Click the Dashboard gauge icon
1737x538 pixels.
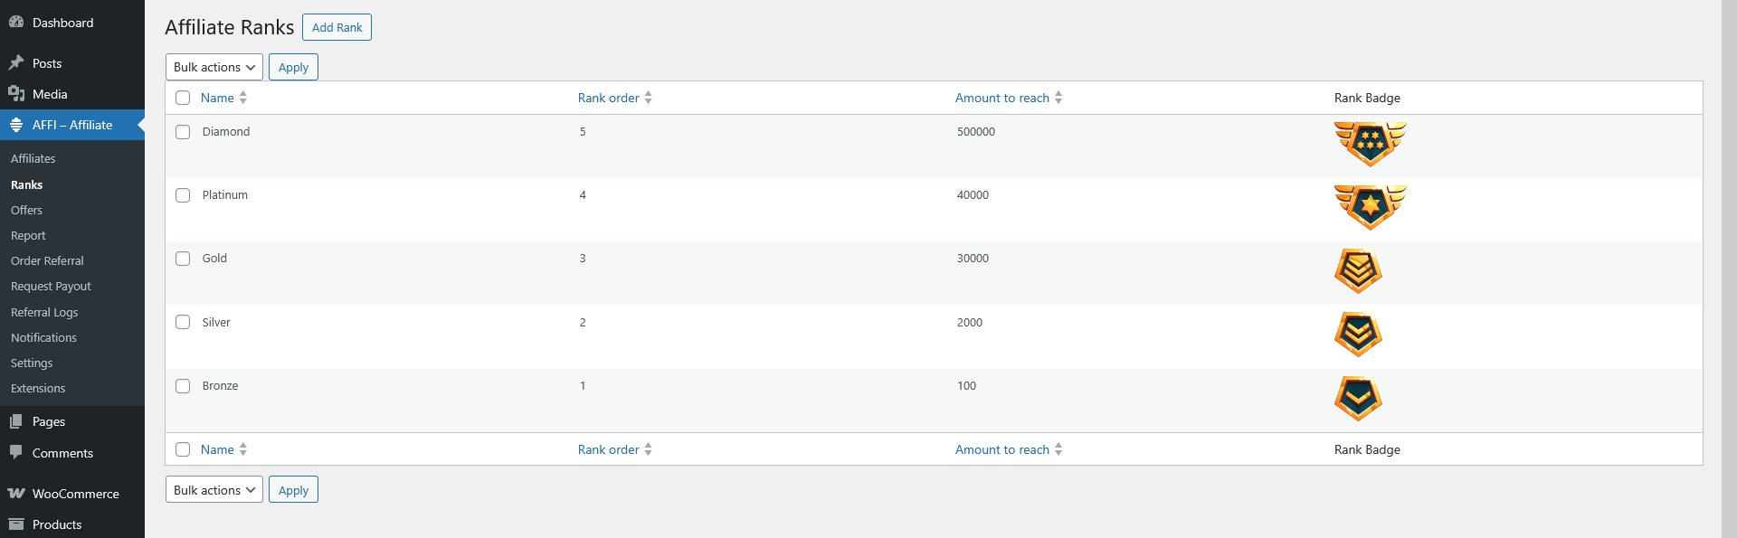16,22
